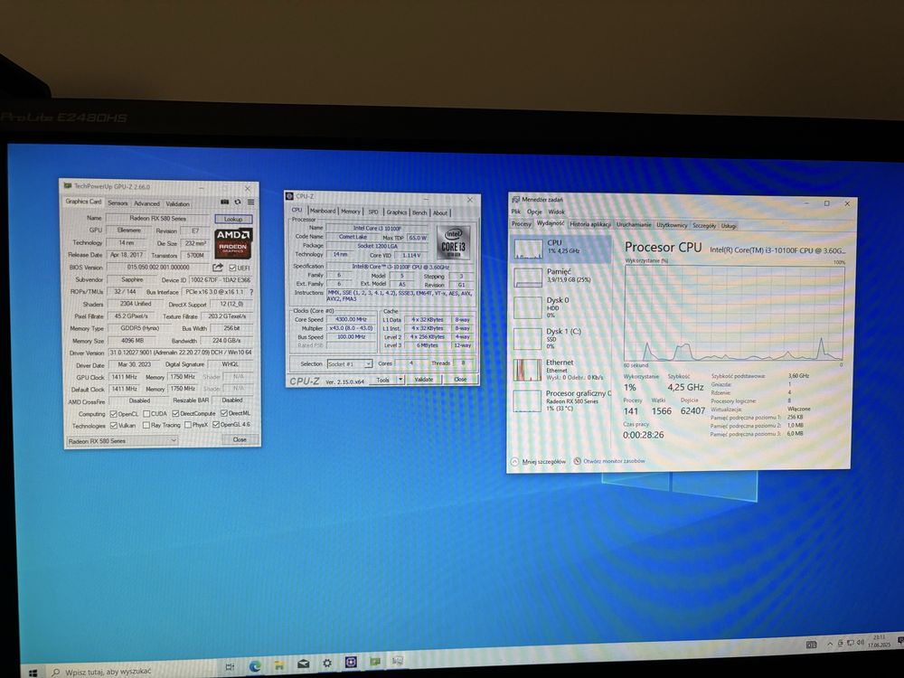Open CPU-Z Socket #1 selection dropdown
The height and width of the screenshot is (678, 904).
pos(349,363)
